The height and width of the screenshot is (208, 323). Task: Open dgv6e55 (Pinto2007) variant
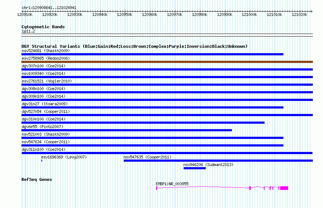click(x=42, y=127)
